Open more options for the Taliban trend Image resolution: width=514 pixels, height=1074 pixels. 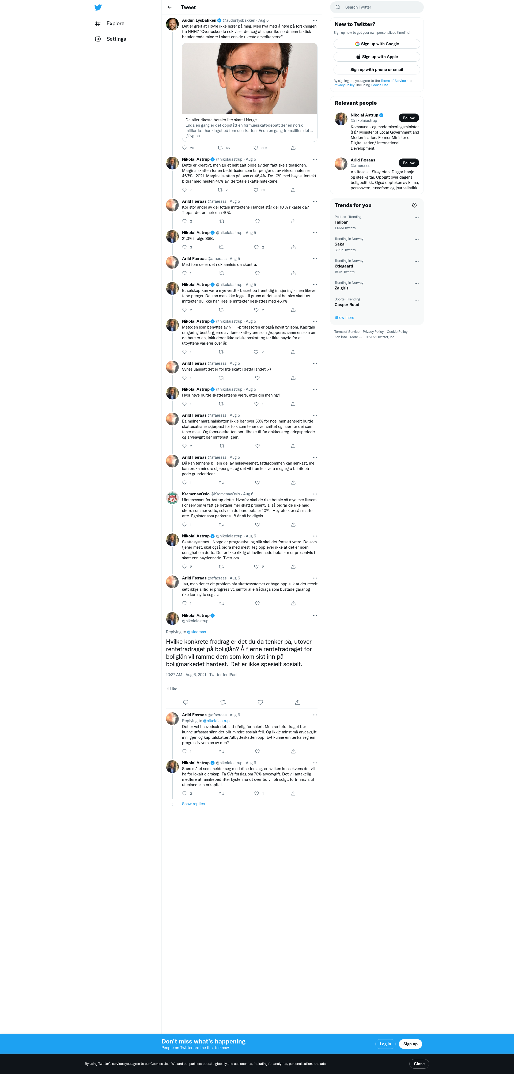(417, 218)
